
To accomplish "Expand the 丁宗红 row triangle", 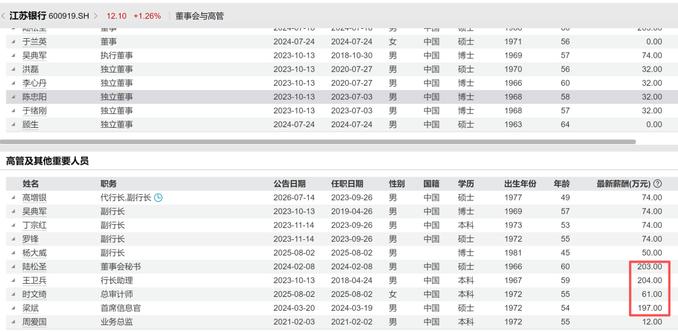I will tap(13, 226).
